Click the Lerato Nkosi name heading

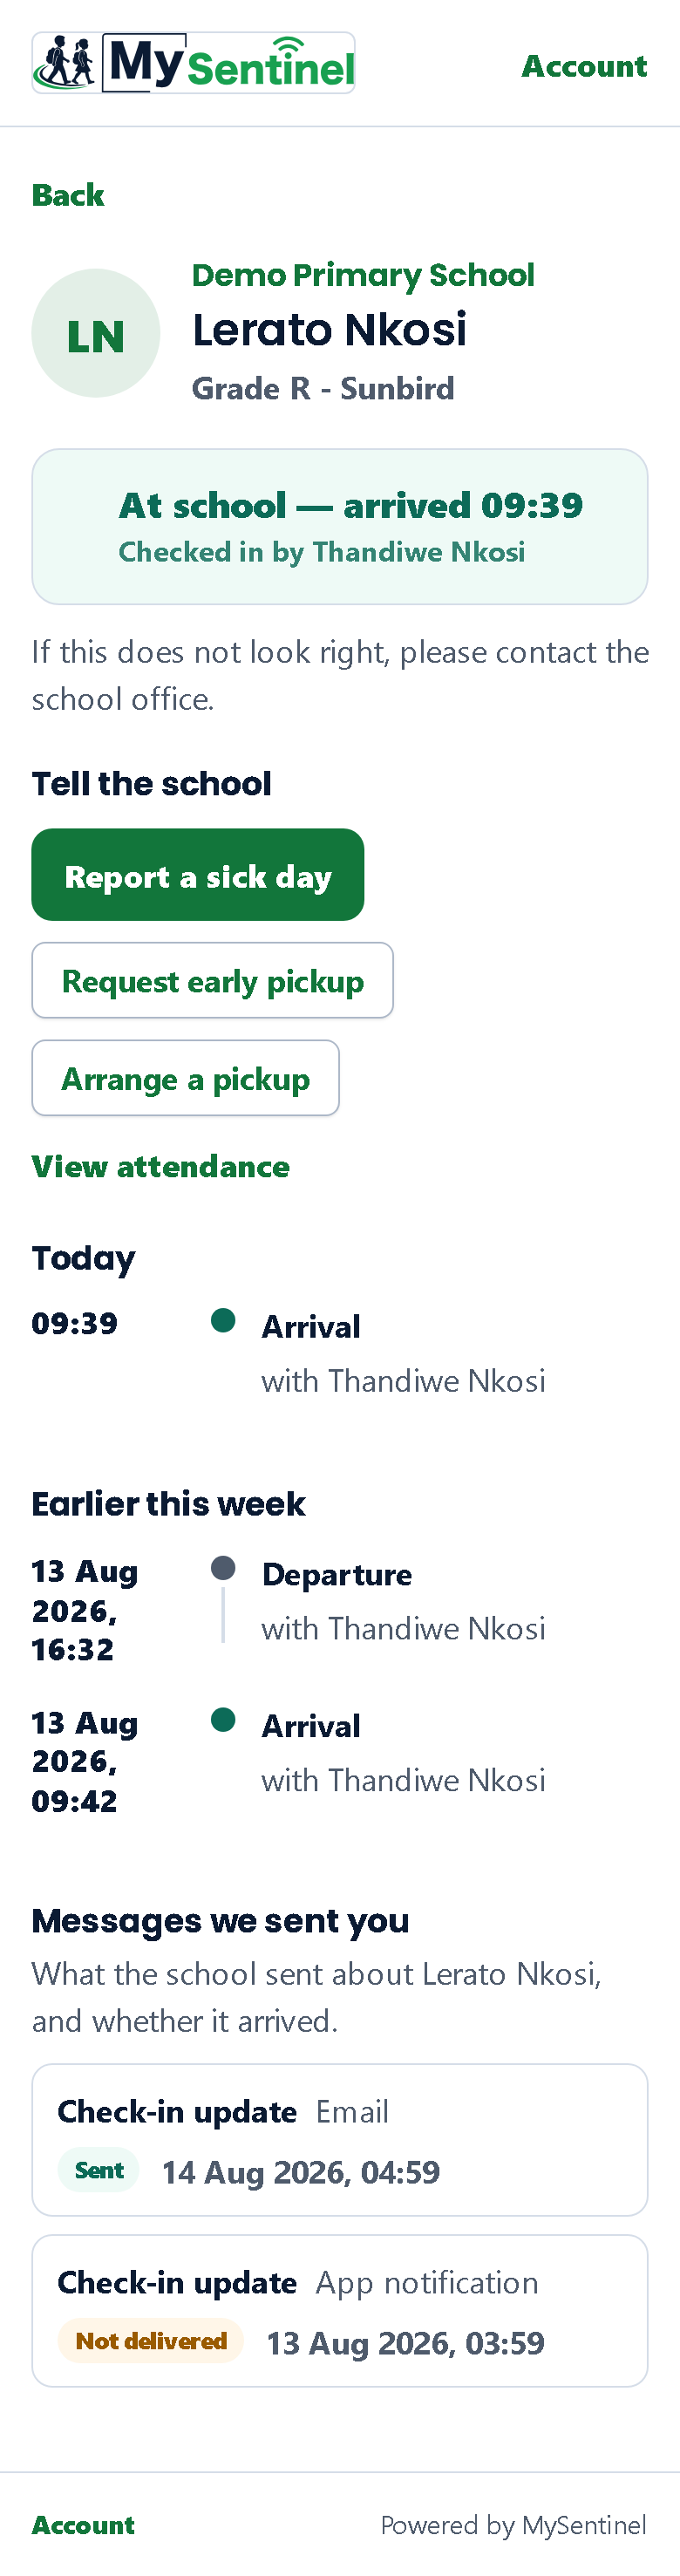pos(329,330)
